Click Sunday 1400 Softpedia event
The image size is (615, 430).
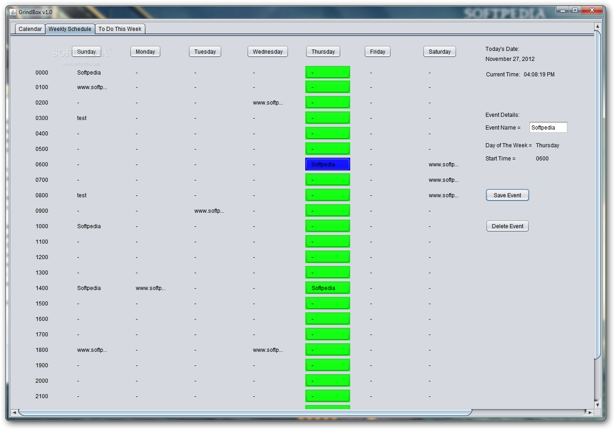click(x=89, y=288)
